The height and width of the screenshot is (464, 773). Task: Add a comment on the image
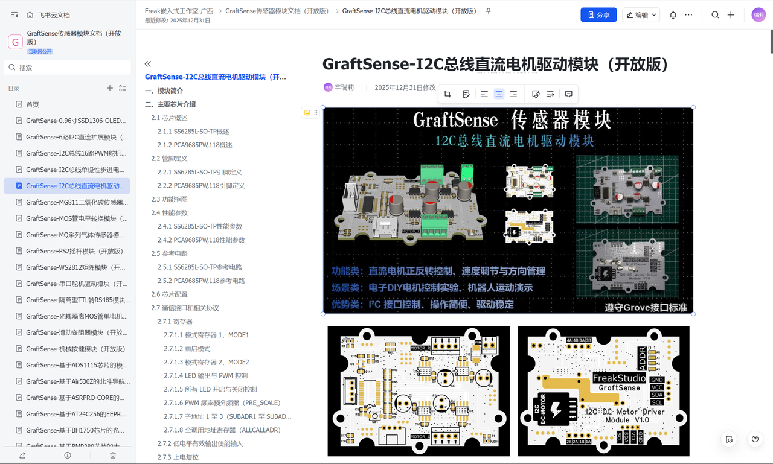point(569,94)
